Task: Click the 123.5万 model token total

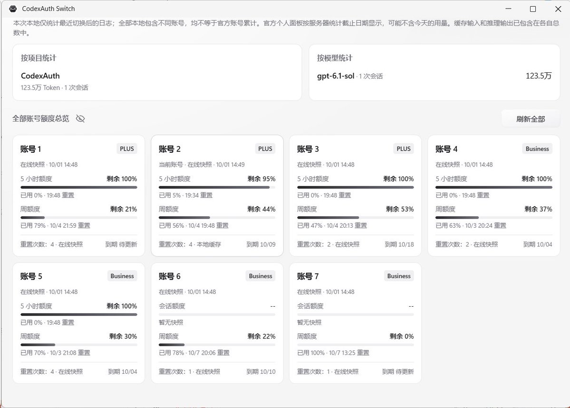Action: (539, 76)
